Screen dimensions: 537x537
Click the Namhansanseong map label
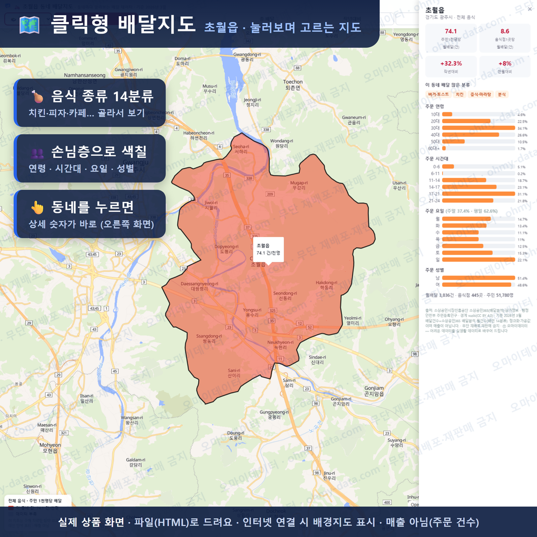(84, 75)
